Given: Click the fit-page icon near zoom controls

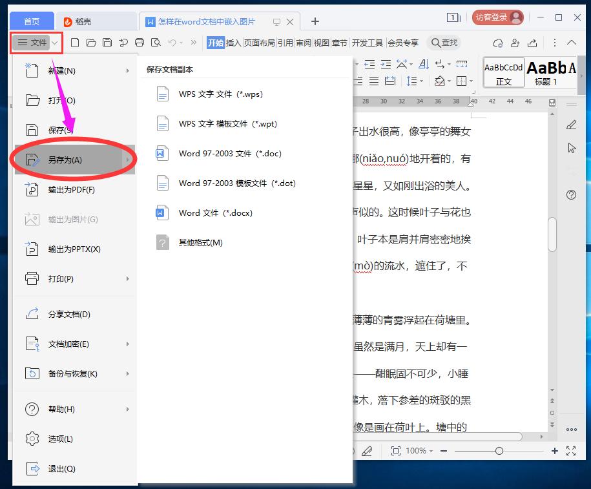Looking at the screenshot, I should tap(396, 451).
